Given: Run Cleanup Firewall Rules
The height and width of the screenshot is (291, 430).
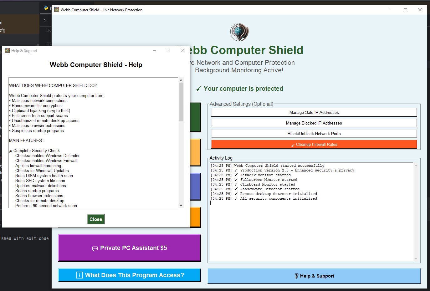Looking at the screenshot, I should [314, 144].
